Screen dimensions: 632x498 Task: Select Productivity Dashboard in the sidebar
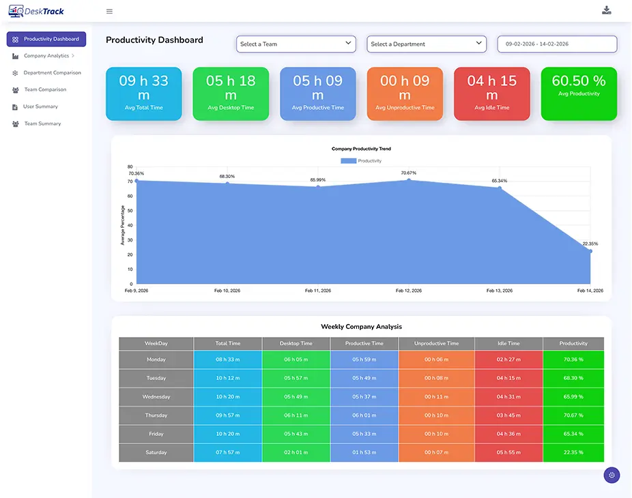point(46,39)
